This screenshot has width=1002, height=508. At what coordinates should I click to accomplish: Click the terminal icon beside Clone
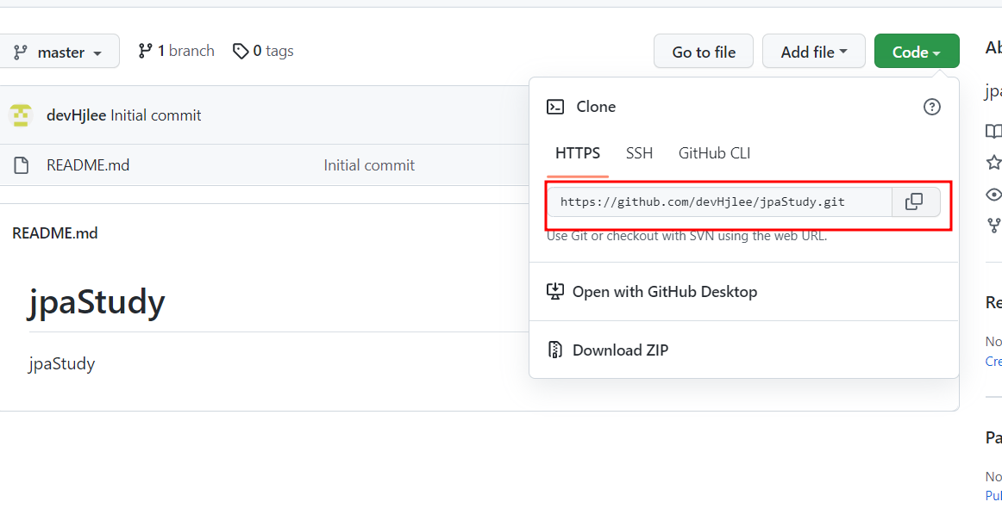555,107
